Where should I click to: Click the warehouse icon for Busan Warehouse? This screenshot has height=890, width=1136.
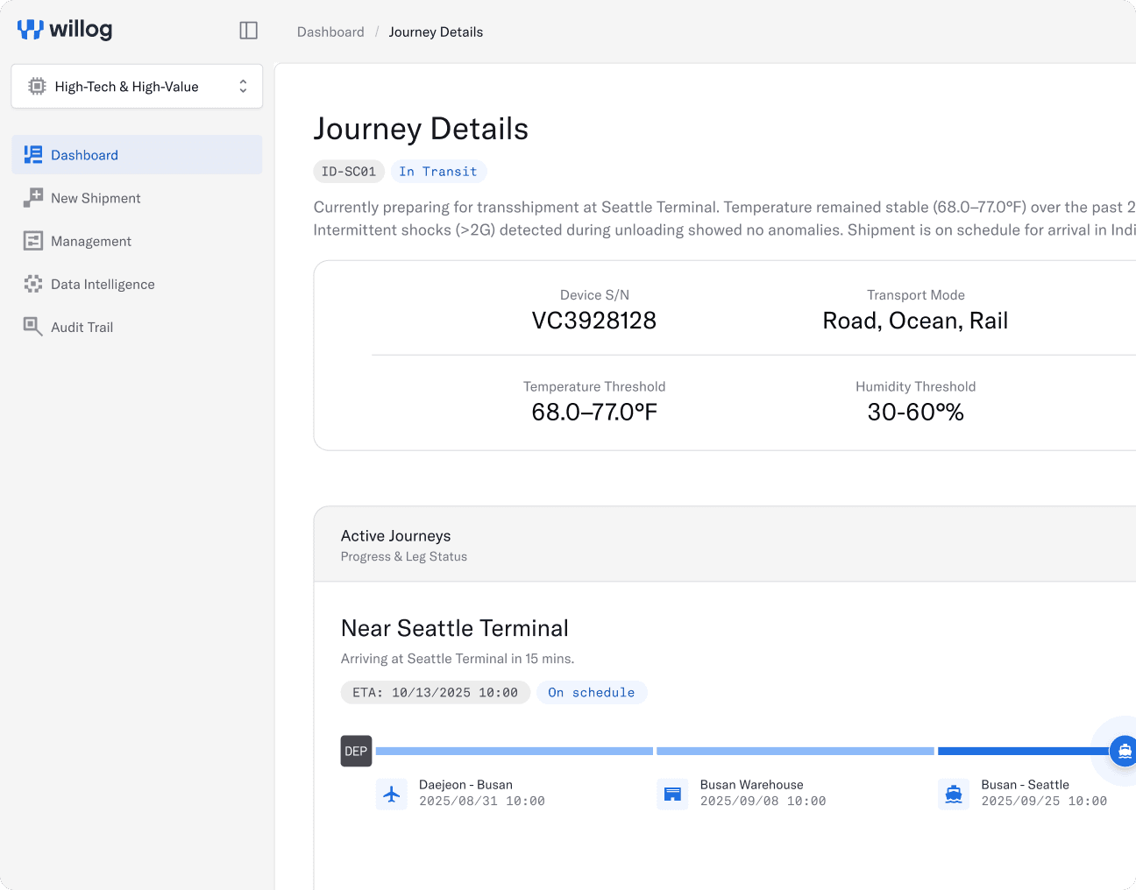[x=672, y=795]
